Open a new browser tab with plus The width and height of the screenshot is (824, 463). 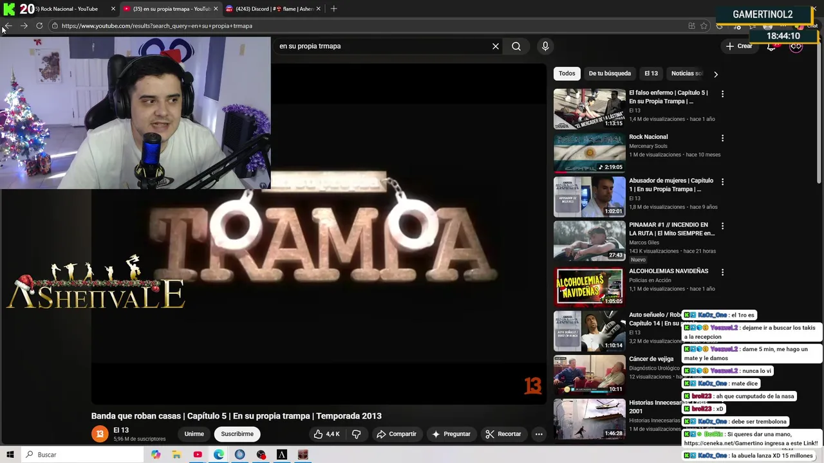(x=333, y=8)
